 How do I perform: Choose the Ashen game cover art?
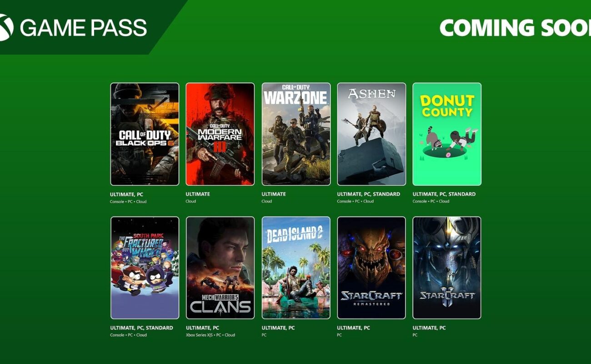[371, 134]
